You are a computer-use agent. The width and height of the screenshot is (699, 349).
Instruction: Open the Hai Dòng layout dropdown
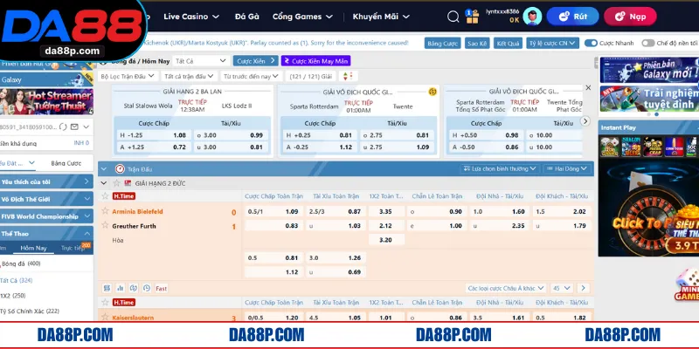pos(567,168)
